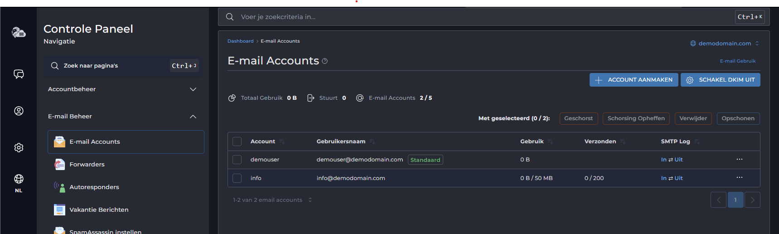Open the three-dot menu for demouser row
779x234 pixels.
point(740,159)
